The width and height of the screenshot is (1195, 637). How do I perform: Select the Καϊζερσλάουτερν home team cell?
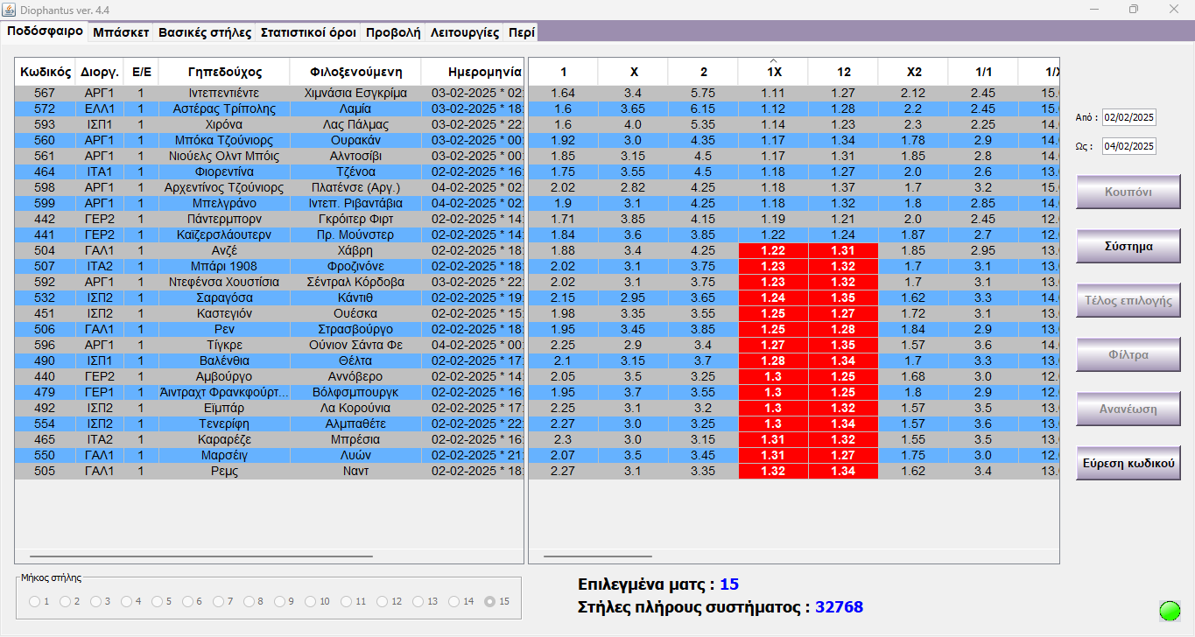(x=225, y=234)
